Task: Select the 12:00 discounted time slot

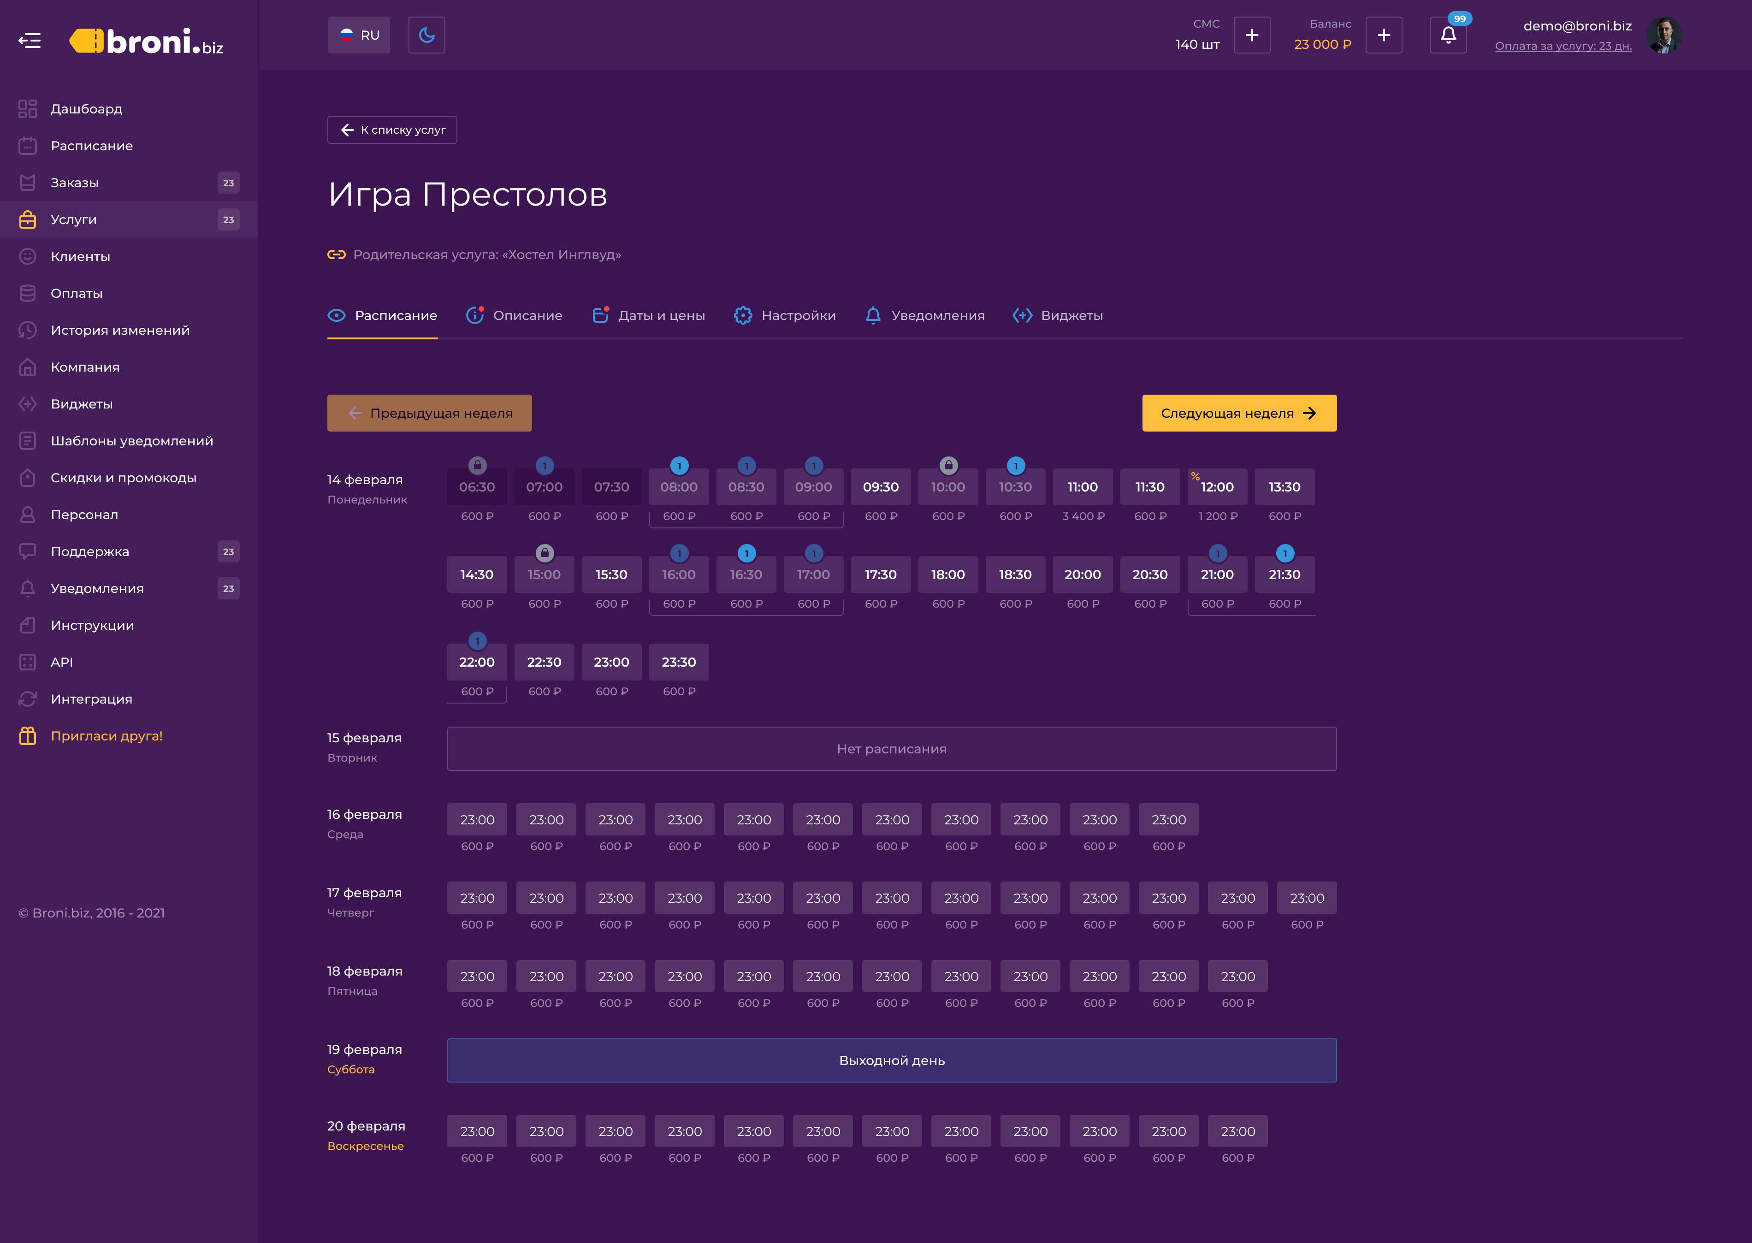Action: [x=1217, y=487]
